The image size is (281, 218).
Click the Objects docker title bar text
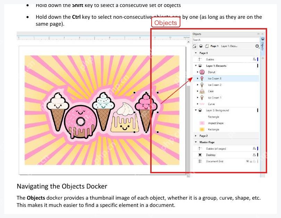click(x=197, y=34)
